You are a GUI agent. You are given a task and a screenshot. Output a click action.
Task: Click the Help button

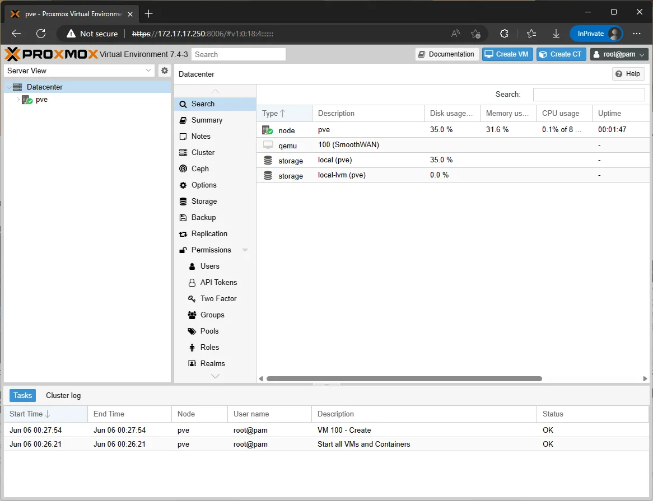628,74
